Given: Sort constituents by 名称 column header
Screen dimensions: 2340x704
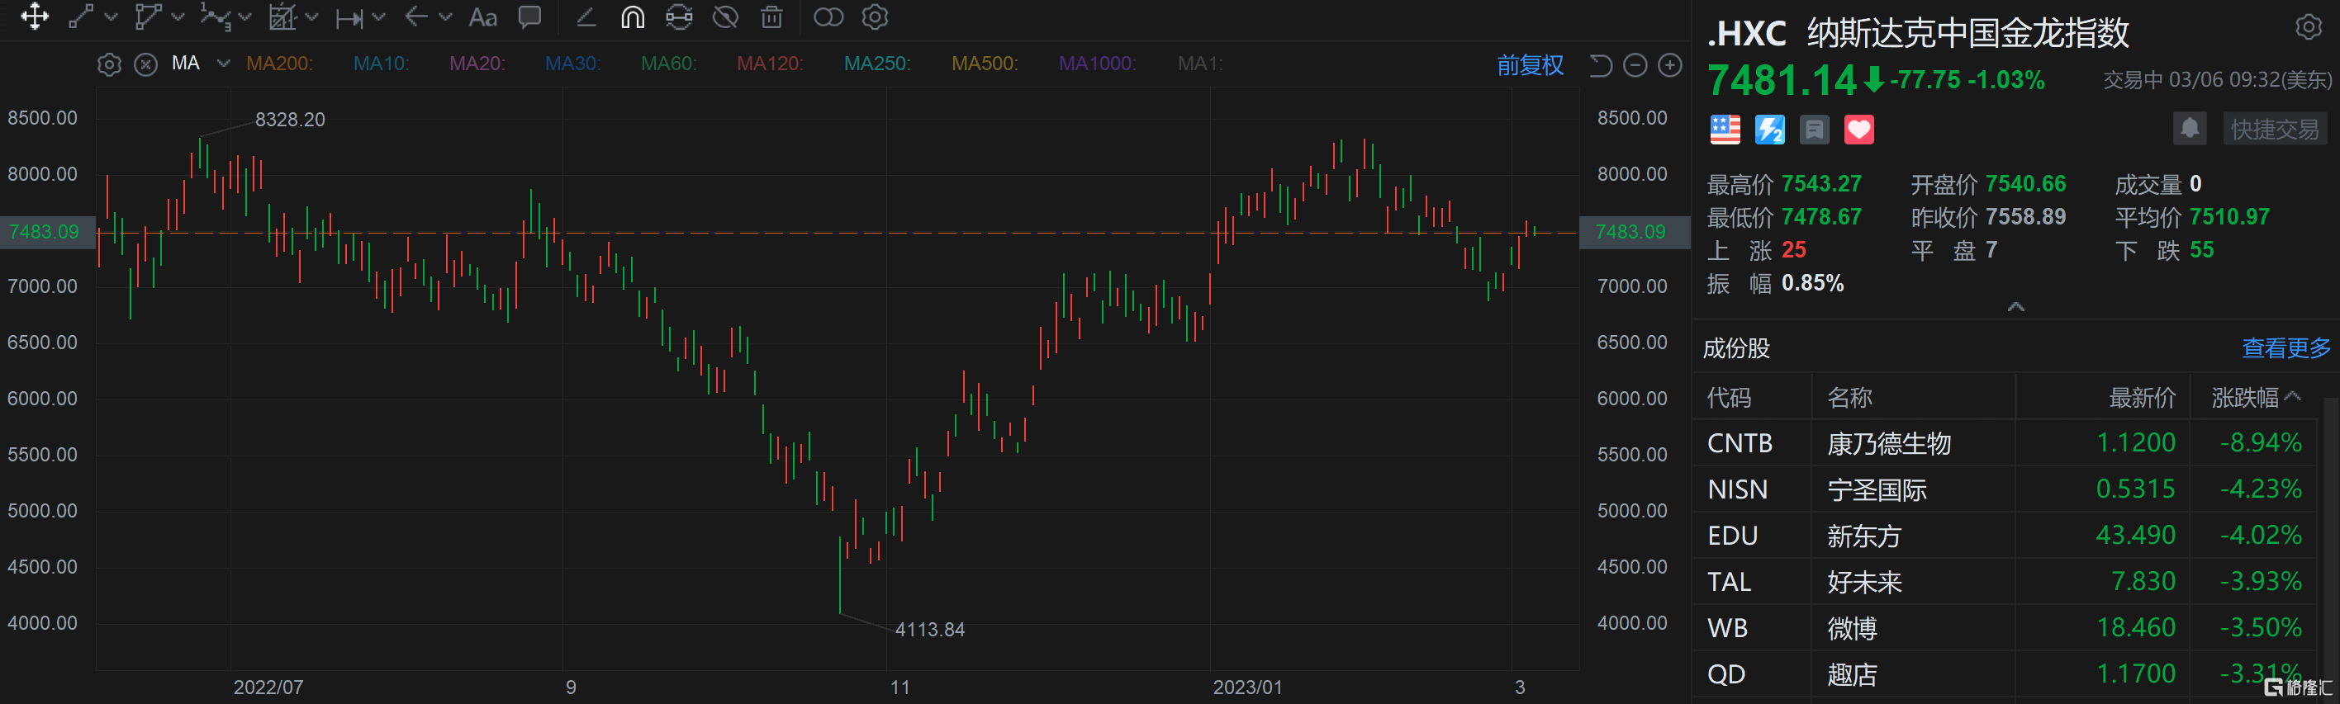Looking at the screenshot, I should [x=1849, y=397].
